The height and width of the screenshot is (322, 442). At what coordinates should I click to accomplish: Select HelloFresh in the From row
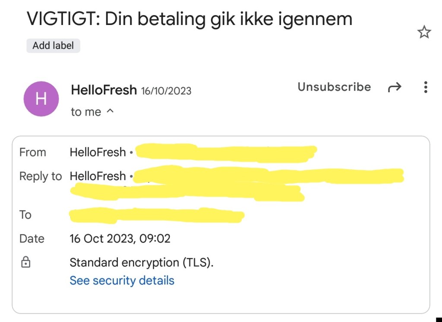(x=98, y=152)
